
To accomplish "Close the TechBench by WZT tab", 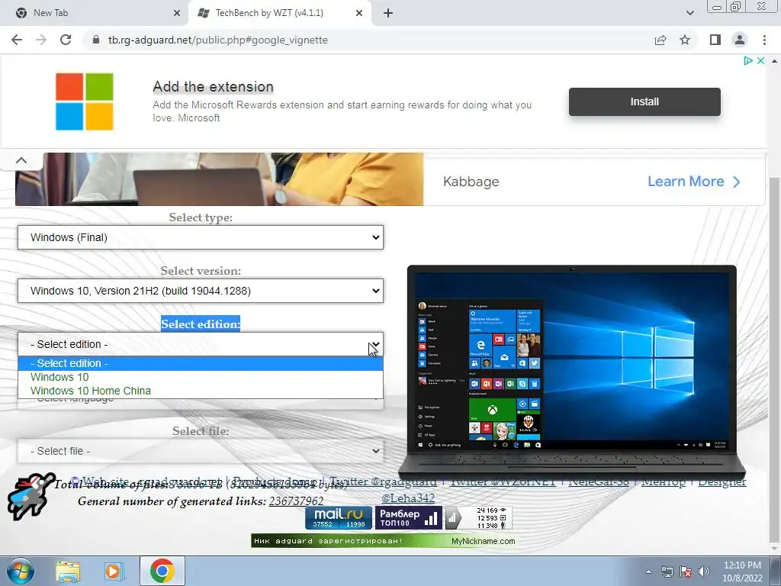I will click(x=359, y=13).
